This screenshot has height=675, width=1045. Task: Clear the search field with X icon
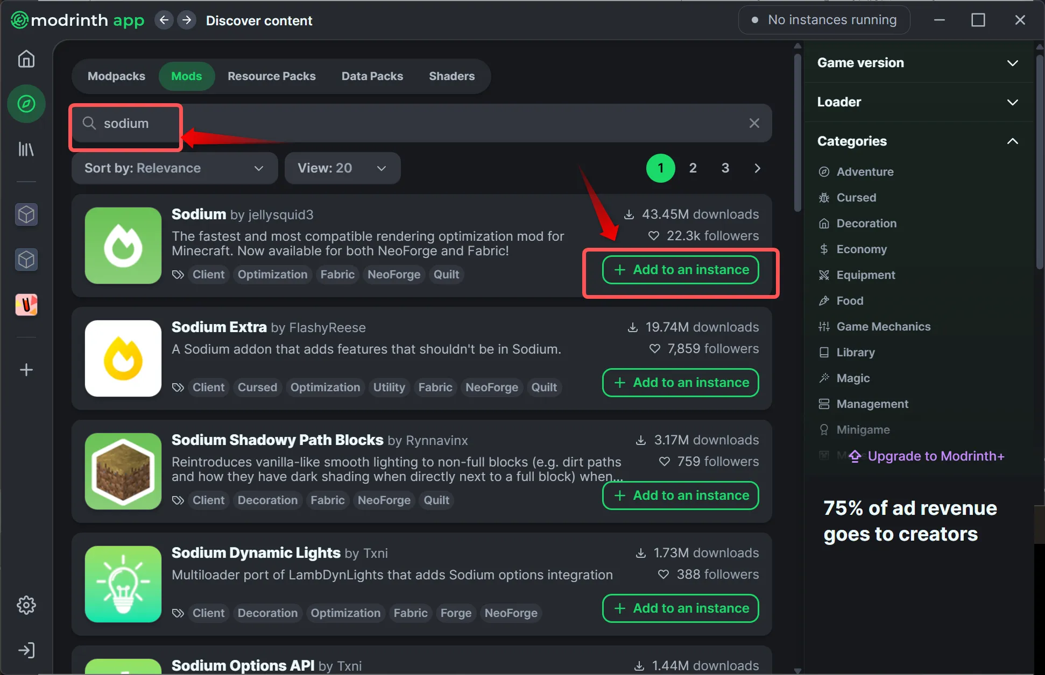pyautogui.click(x=754, y=123)
